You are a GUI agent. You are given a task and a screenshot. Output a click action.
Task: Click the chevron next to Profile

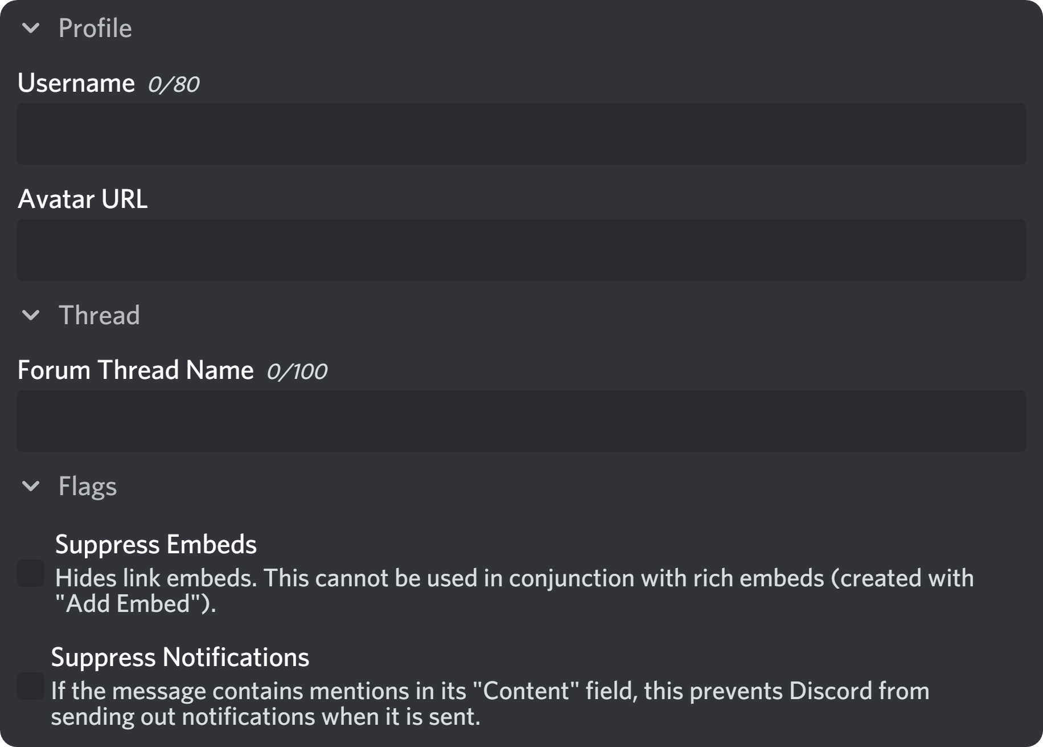[31, 27]
